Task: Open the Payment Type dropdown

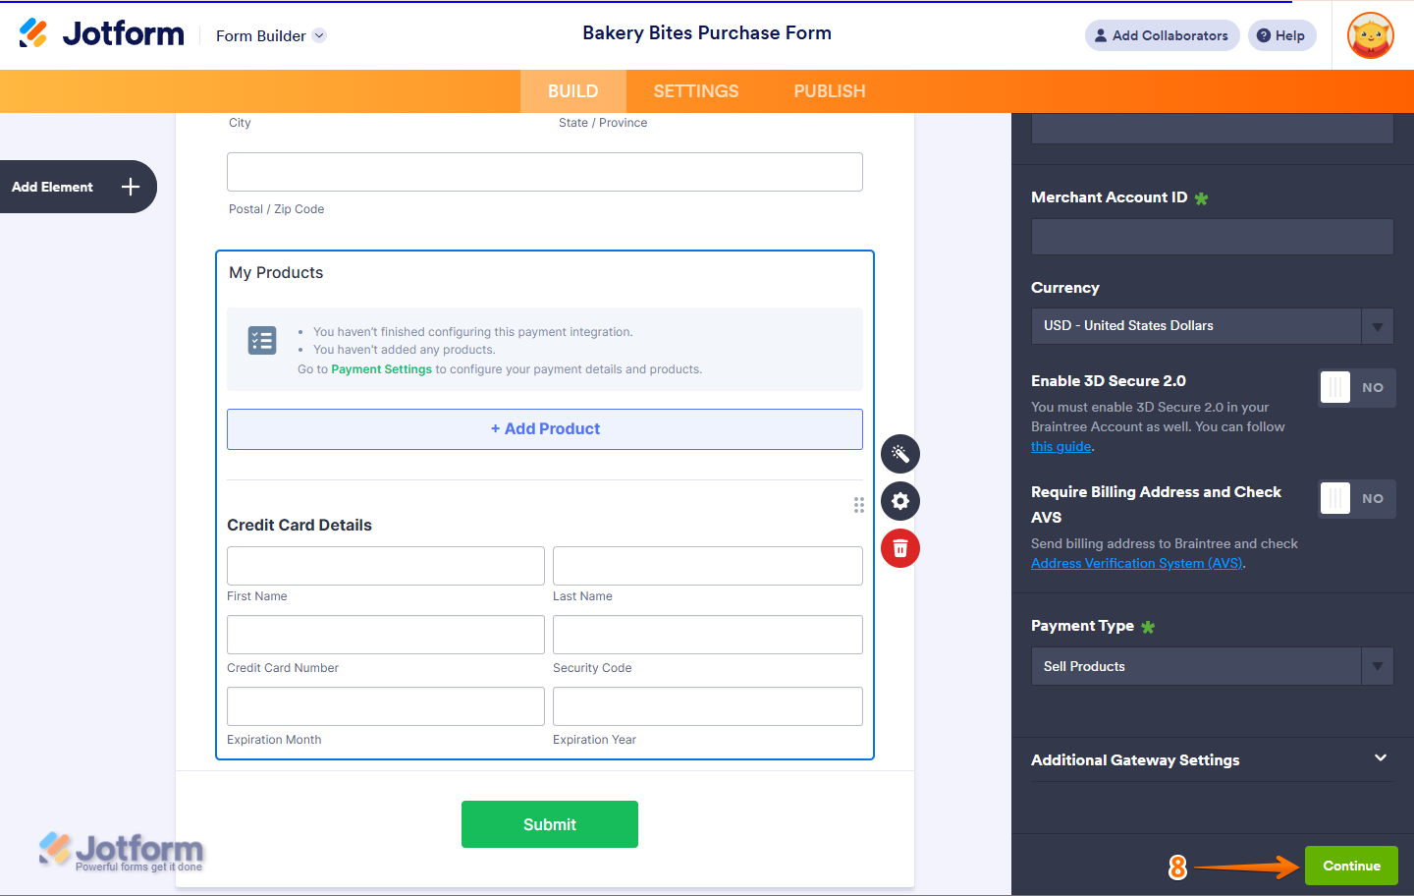Action: (1212, 666)
